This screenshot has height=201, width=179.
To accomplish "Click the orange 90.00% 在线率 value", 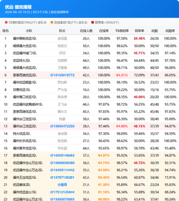I will (104, 199).
